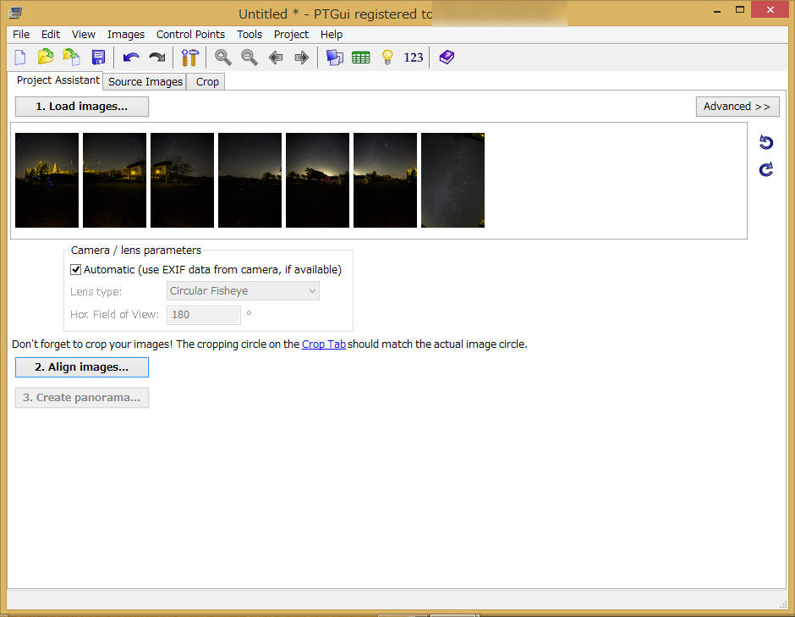Toggle Automatic EXIF data checkbox

(75, 269)
